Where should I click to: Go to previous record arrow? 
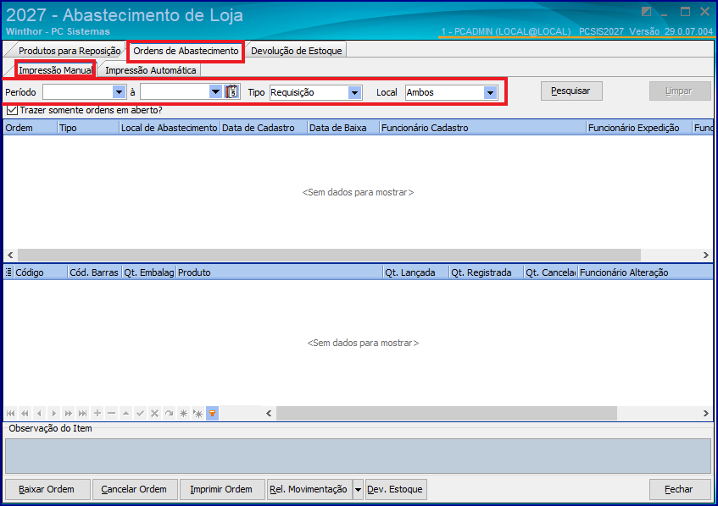coord(39,413)
